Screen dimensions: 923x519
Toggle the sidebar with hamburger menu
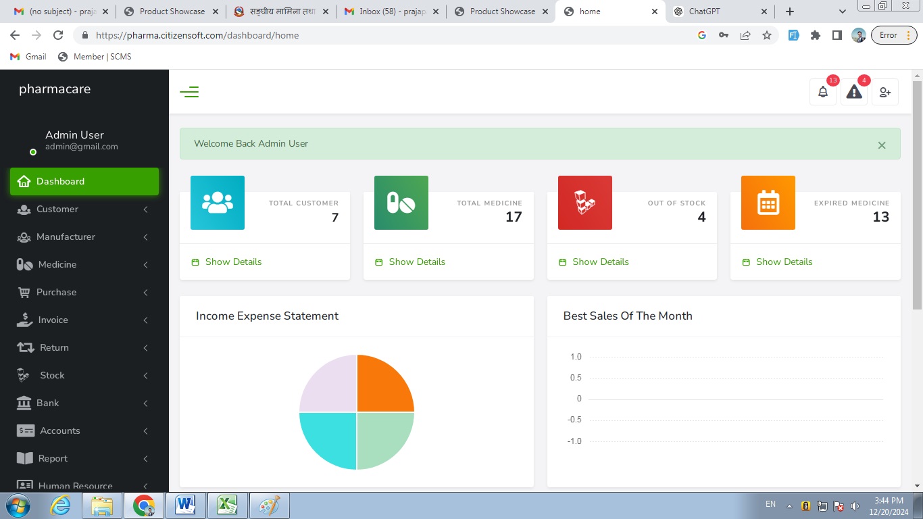(189, 92)
